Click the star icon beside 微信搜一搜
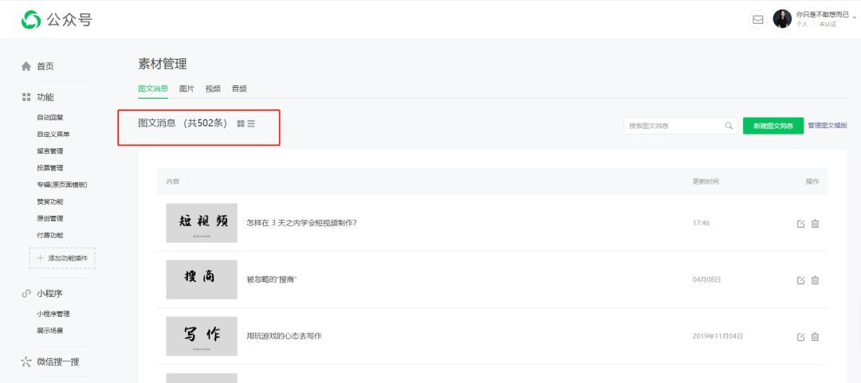 coord(26,362)
